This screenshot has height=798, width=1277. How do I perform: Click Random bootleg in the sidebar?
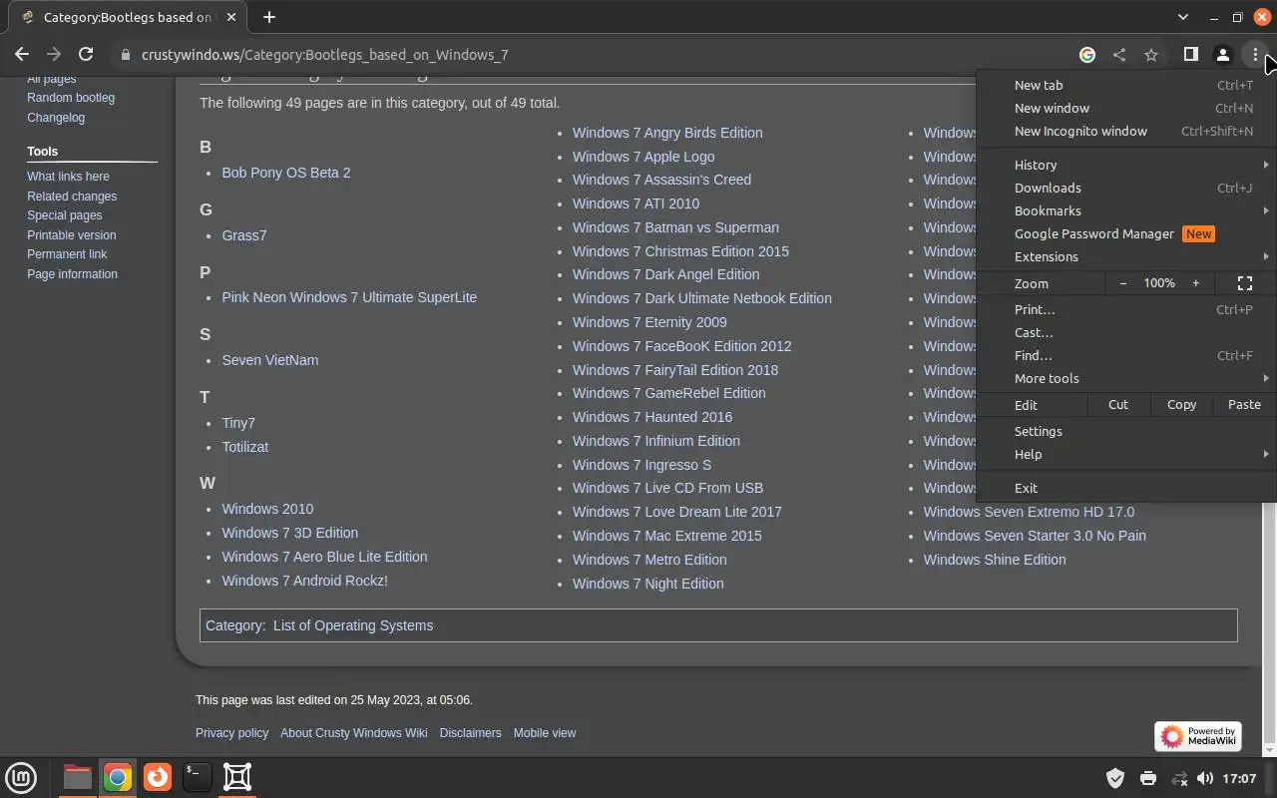[x=71, y=98]
